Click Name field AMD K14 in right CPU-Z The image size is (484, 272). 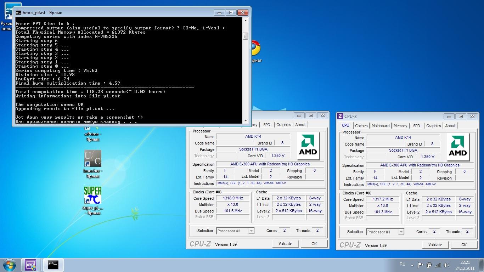[x=403, y=137]
